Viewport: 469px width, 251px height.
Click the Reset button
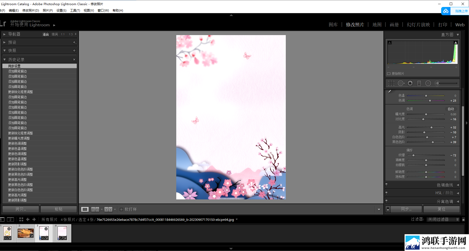441,209
